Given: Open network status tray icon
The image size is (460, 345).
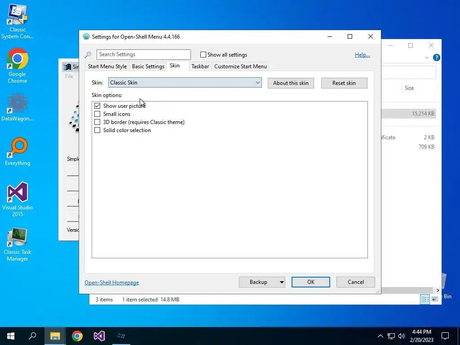Looking at the screenshot, I should pos(391,336).
